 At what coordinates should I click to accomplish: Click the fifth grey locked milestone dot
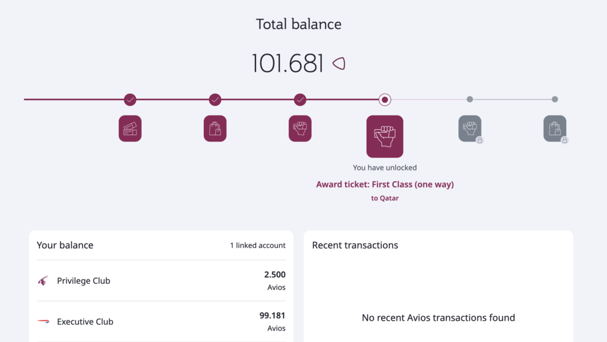tap(470, 100)
